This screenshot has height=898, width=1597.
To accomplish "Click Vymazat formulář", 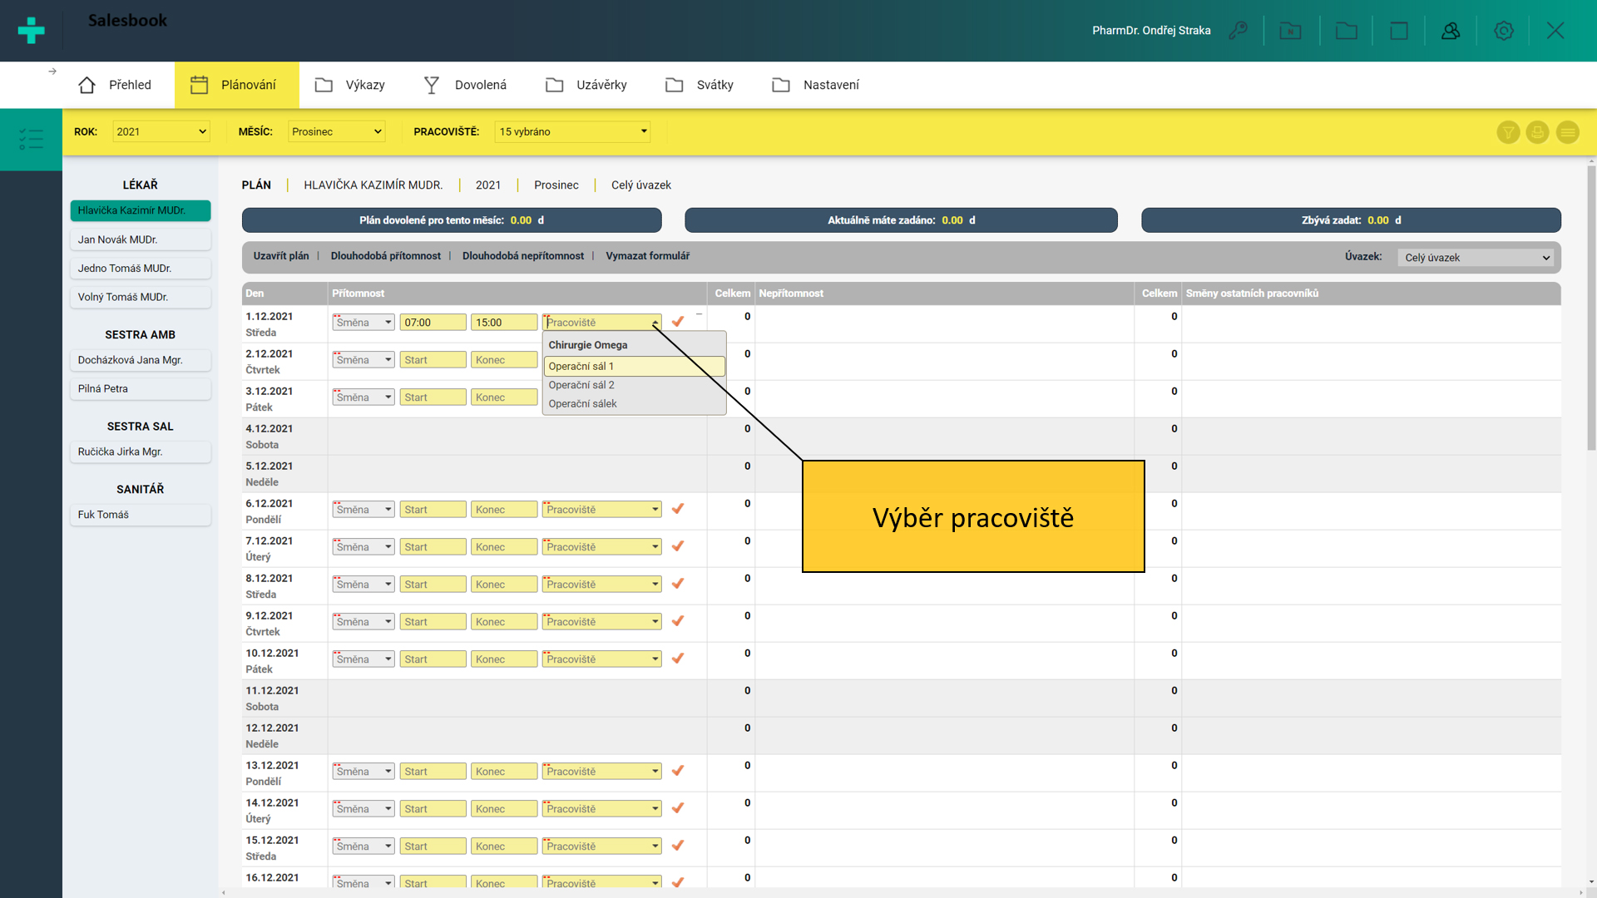I will (647, 256).
